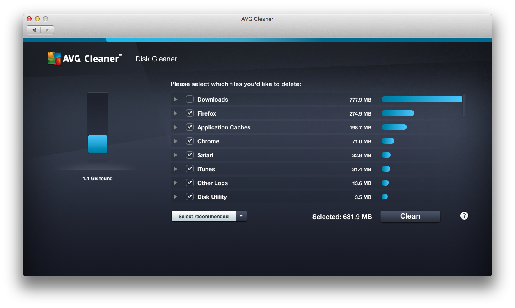Viewport: 515px width, 308px height.
Task: Select the Downloads label
Action: (x=213, y=100)
